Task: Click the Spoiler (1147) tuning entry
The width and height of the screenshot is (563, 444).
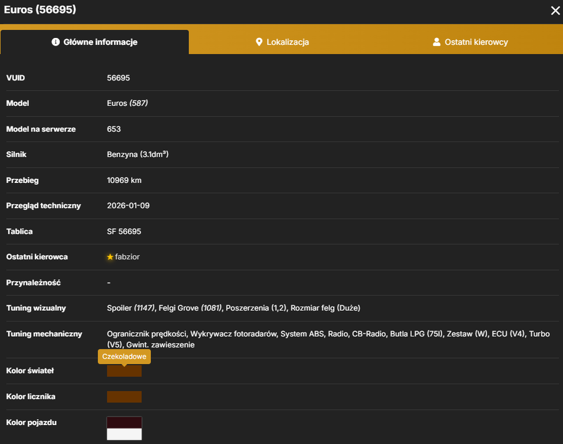Action: pyautogui.click(x=131, y=308)
